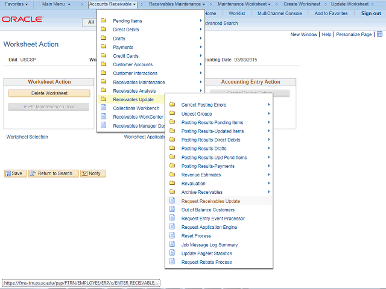Image resolution: width=386 pixels, height=289 pixels.
Task: Select Request Receivables Update menu entry
Action: coord(210,201)
